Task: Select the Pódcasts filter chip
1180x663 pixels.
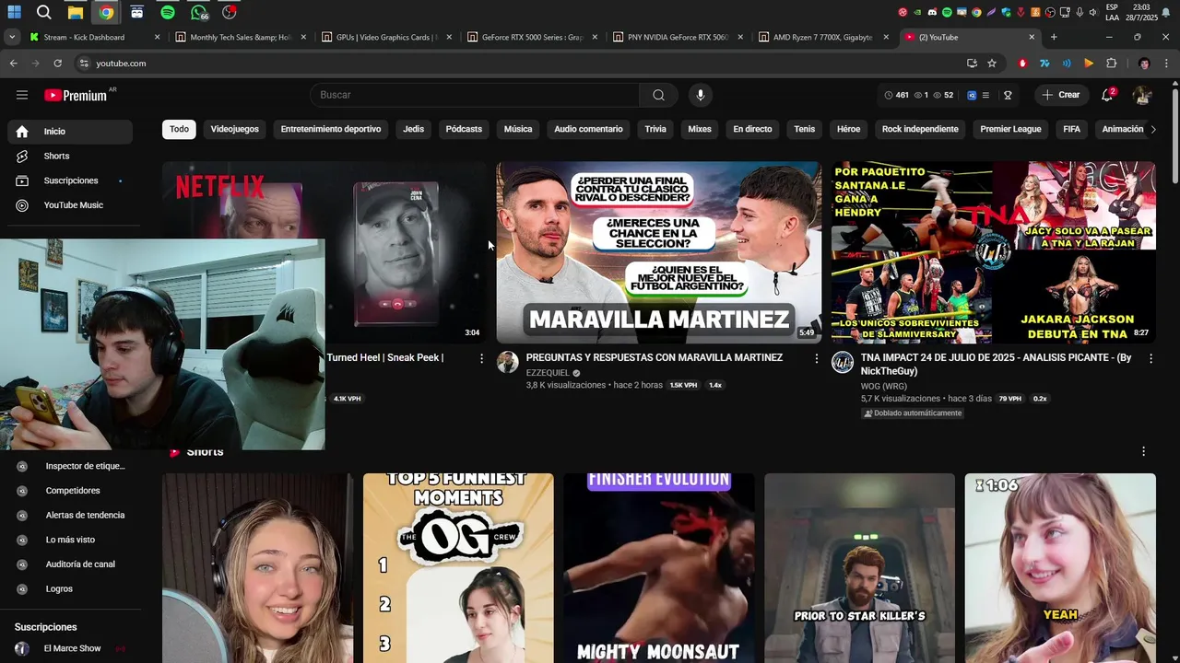Action: click(x=464, y=129)
